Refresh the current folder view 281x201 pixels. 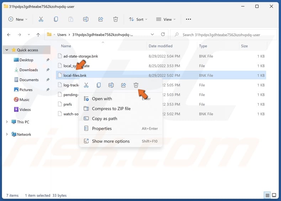(x=163, y=34)
